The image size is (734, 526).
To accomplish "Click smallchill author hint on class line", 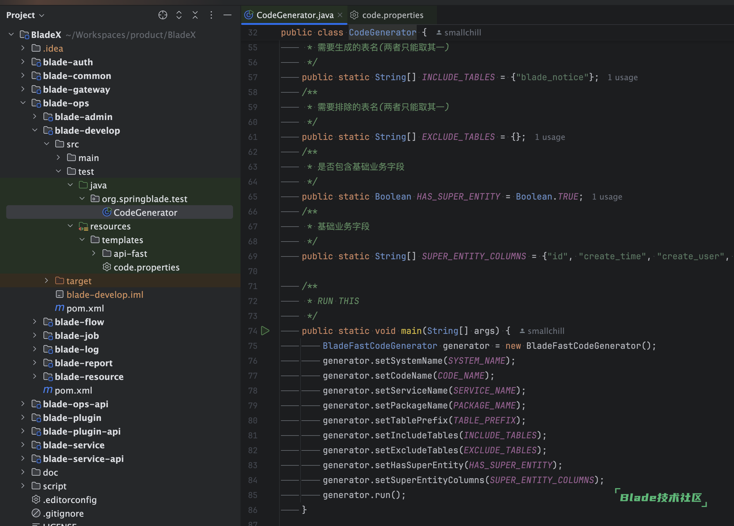I will (459, 32).
